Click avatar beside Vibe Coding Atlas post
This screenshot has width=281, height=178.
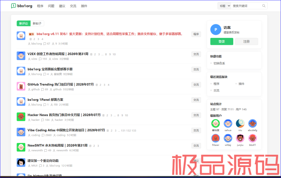click(21, 132)
